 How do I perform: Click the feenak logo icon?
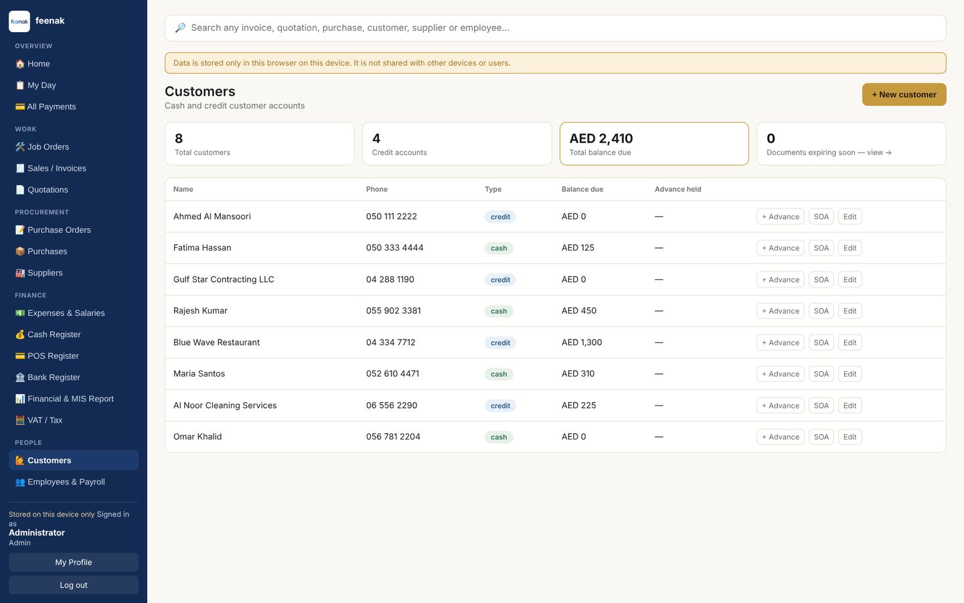click(x=19, y=21)
